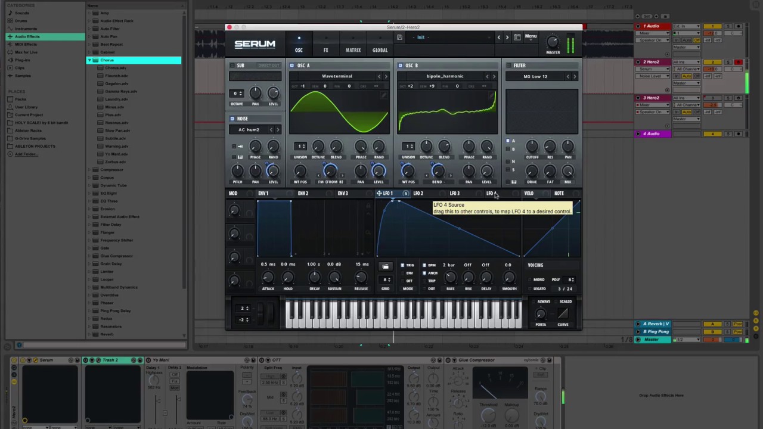Click the LFO GRID value stepper
Screen dimensions: 763x429
pos(386,279)
